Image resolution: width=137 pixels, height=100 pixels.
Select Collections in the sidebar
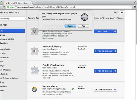click(x=4, y=43)
